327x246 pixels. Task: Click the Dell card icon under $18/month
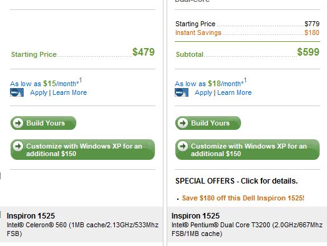coord(182,92)
